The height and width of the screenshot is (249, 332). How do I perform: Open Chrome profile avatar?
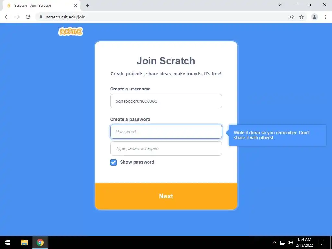click(314, 17)
